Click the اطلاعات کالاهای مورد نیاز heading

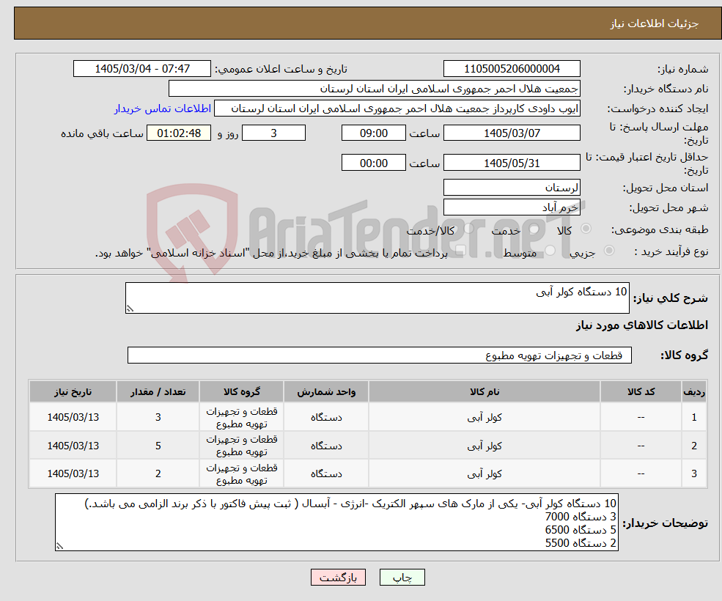[642, 325]
